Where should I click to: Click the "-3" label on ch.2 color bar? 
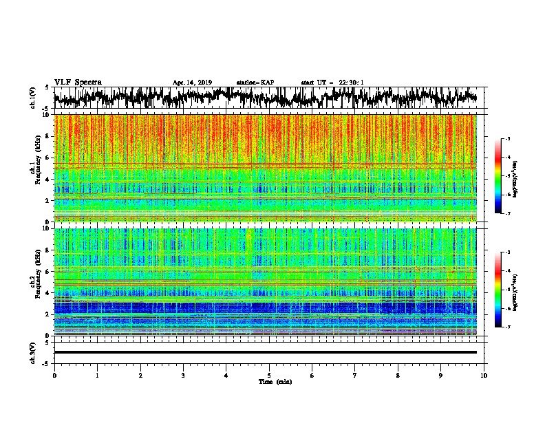(508, 252)
